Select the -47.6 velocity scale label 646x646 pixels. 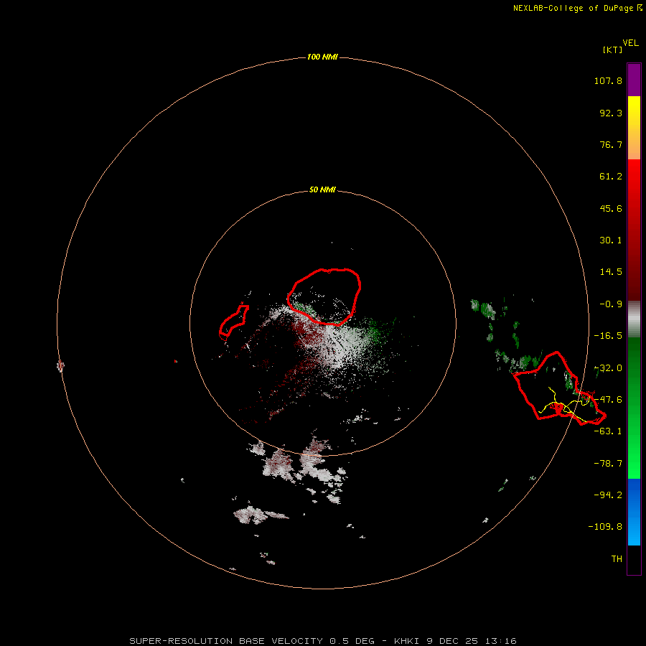pyautogui.click(x=608, y=400)
